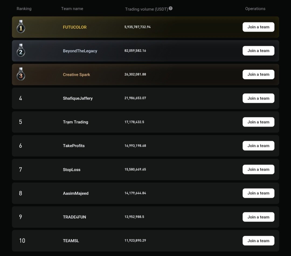
Task: Click the volume value 11,923,890.29
Action: click(x=135, y=241)
